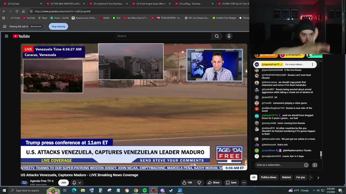Open the browser home page icon

coord(23,11)
